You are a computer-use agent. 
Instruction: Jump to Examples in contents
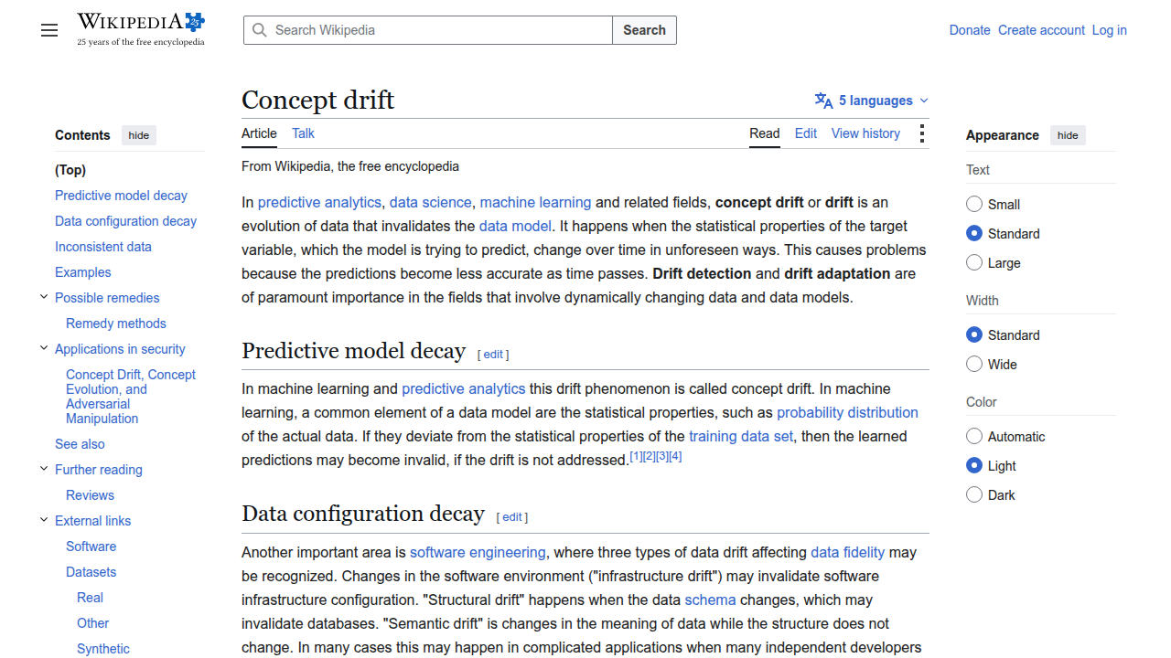coord(82,272)
